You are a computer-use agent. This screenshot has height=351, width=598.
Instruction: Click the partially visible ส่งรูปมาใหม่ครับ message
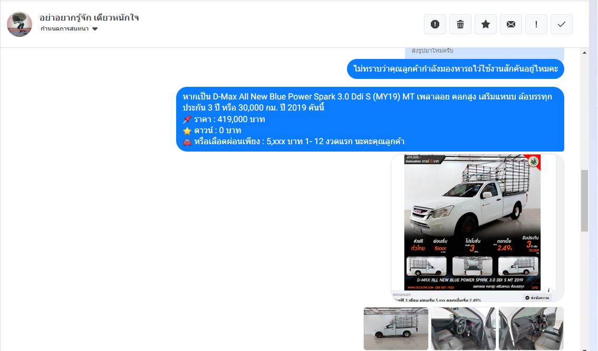click(484, 52)
